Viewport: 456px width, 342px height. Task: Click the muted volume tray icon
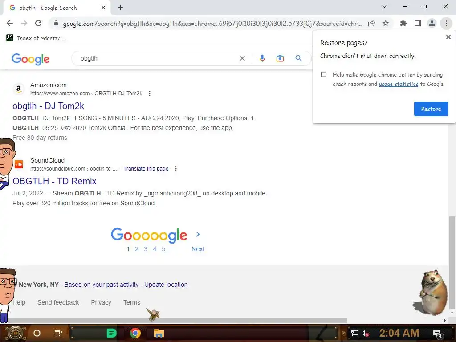click(365, 334)
